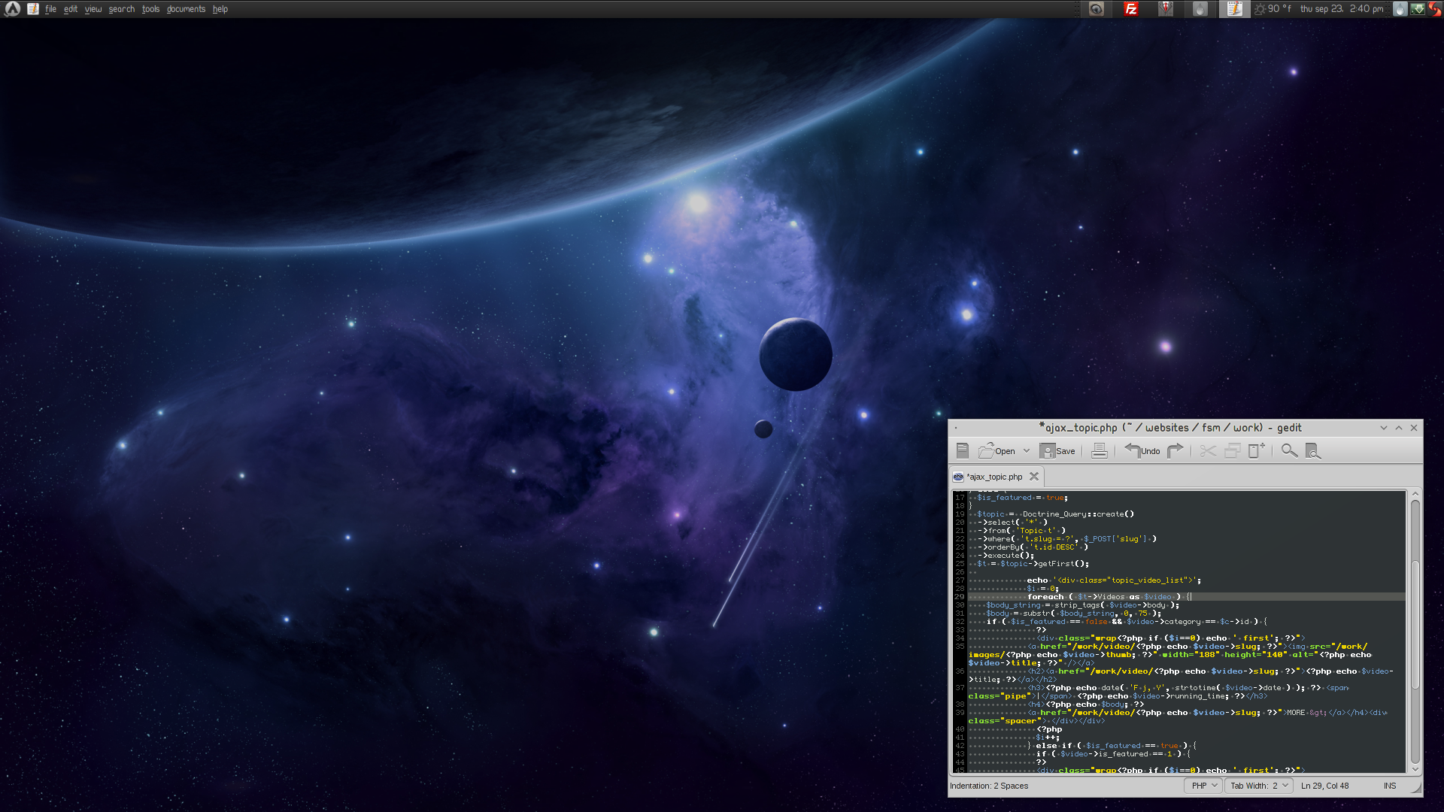Image resolution: width=1444 pixels, height=812 pixels.
Task: Click the Redo arrow icon
Action: click(x=1176, y=450)
